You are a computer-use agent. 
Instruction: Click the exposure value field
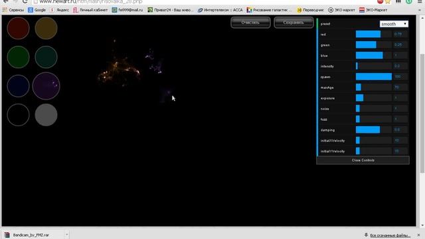[400, 98]
